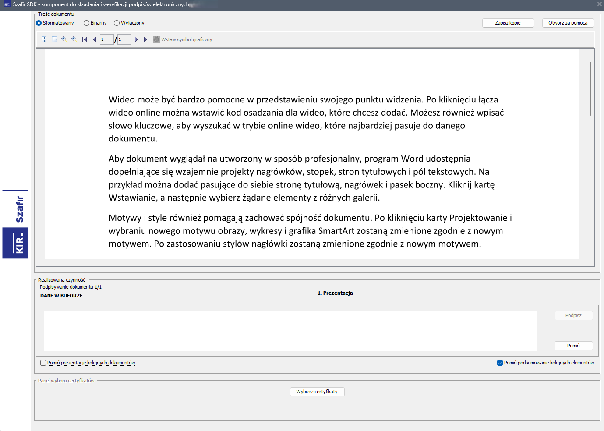The height and width of the screenshot is (431, 604).
Task: Enable Pomiń prezentację kolejnych dokumentów checkbox
Action: [43, 363]
